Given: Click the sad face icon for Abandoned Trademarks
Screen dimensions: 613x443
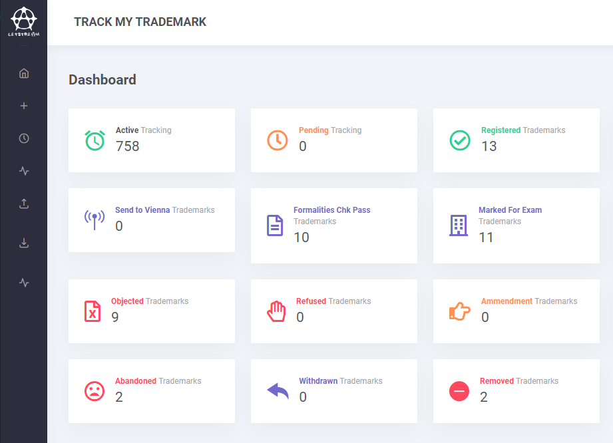Looking at the screenshot, I should pyautogui.click(x=95, y=391).
